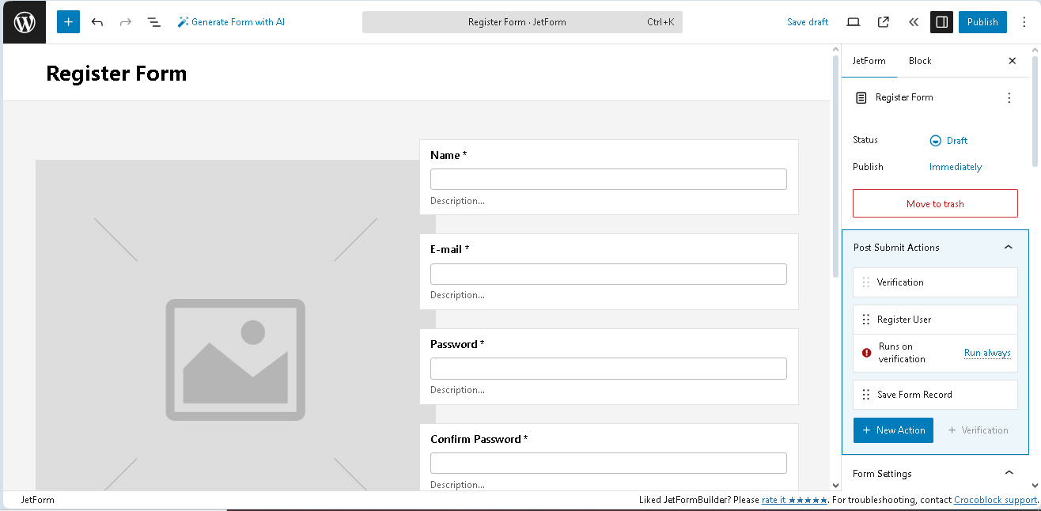Viewport: 1041px width, 511px height.
Task: Click the Run always link
Action: point(987,352)
